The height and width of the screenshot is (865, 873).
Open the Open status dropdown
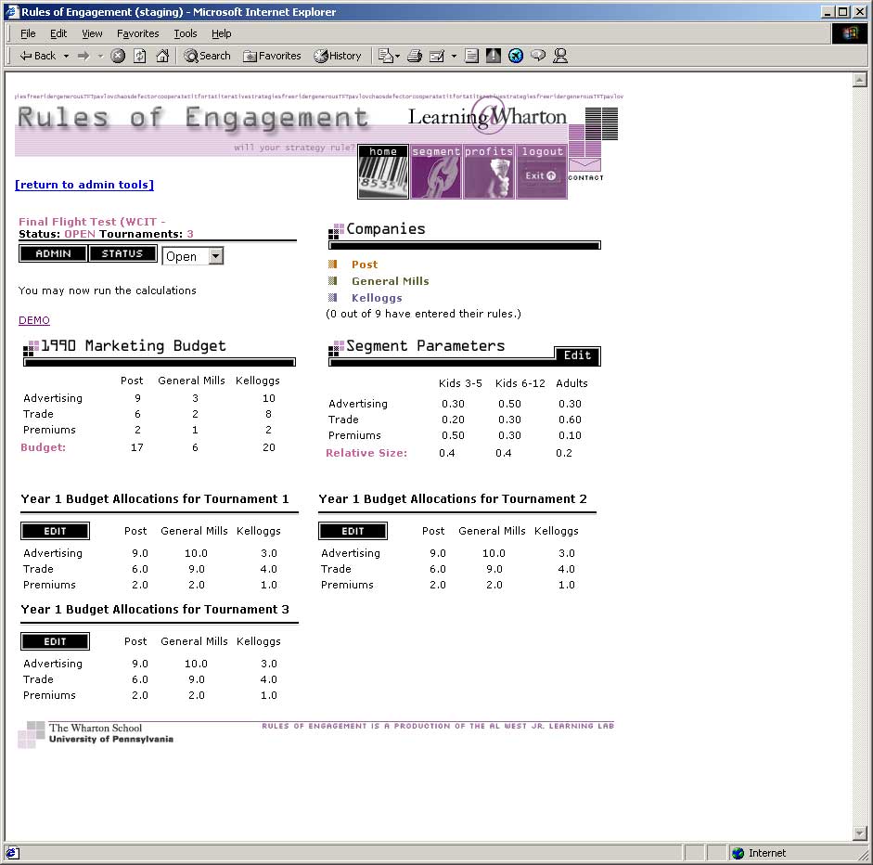coord(193,256)
